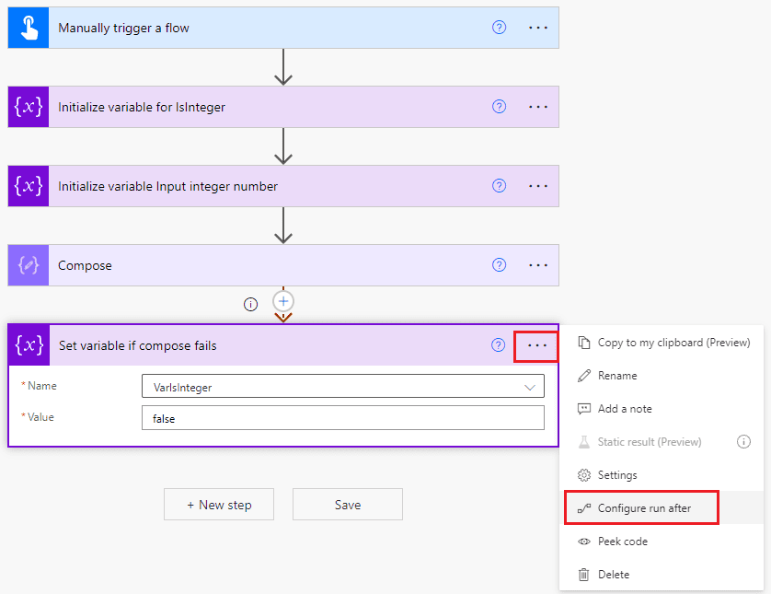Viewport: 771px width, 594px height.
Task: Click the New step button
Action: (x=218, y=504)
